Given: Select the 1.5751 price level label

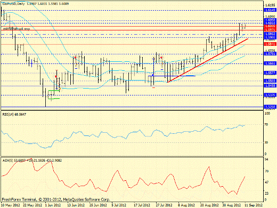Looking at the screenshot, I should coord(270,54).
